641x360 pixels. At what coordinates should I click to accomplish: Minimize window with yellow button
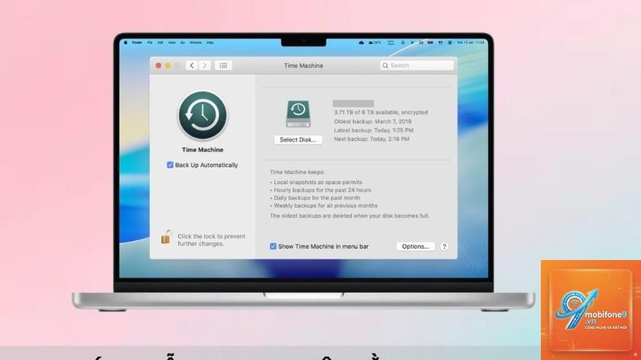point(168,66)
